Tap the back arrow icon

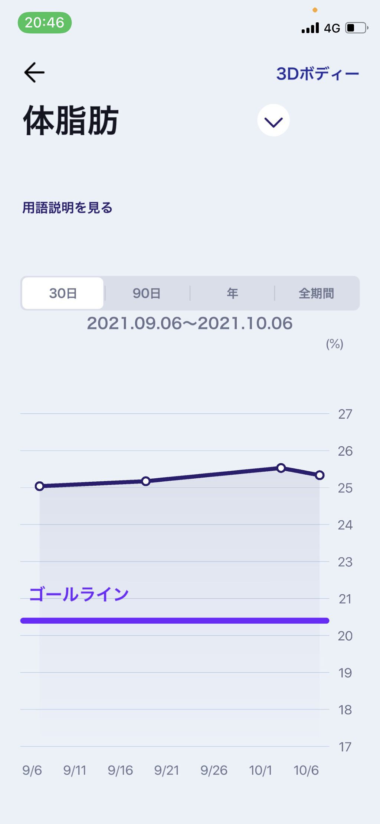(x=34, y=72)
